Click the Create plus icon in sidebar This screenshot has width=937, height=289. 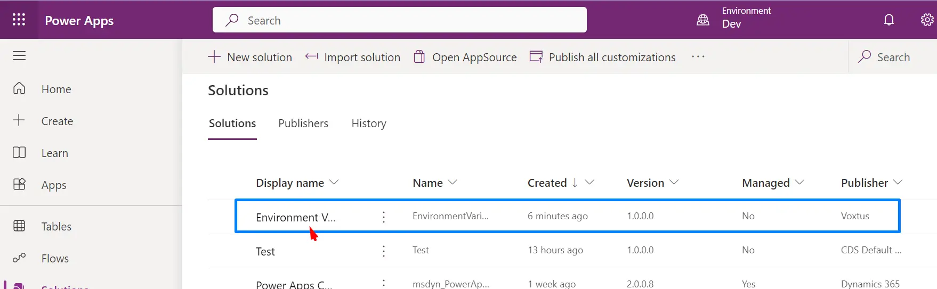[x=19, y=120]
